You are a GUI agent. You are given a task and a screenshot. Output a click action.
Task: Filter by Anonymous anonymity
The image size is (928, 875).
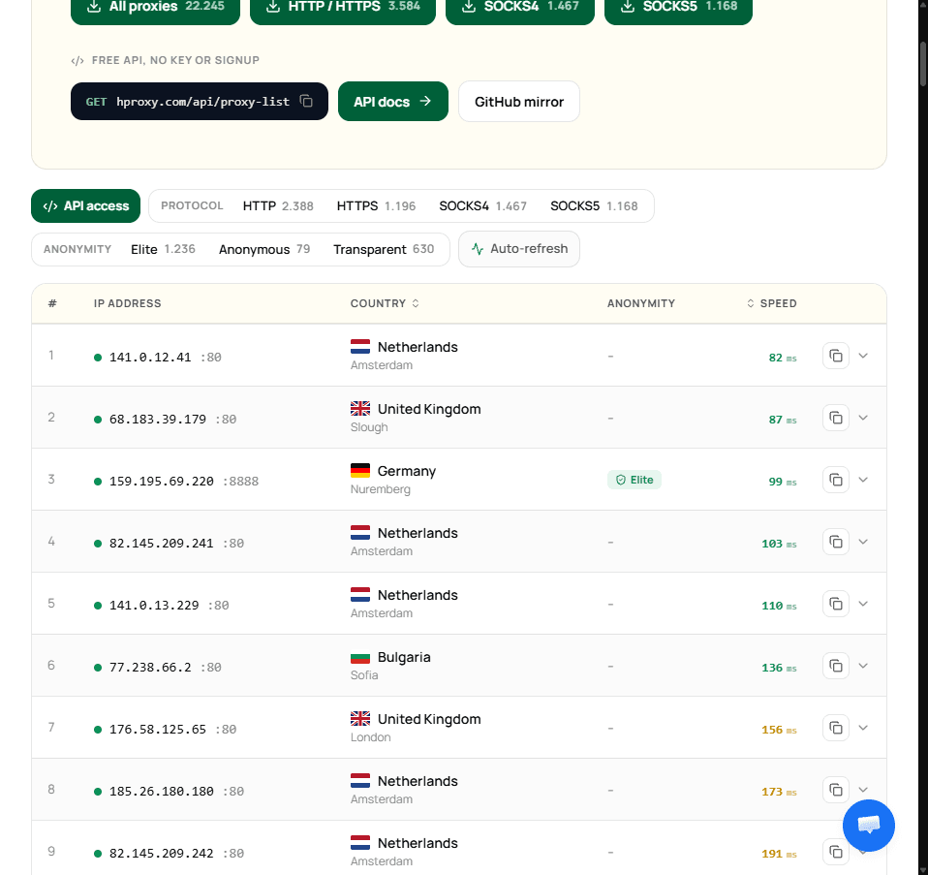tap(263, 249)
